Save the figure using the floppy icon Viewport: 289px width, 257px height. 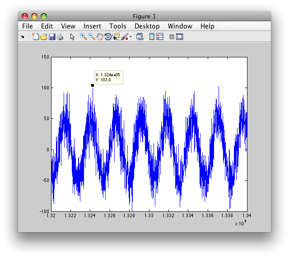[52, 37]
